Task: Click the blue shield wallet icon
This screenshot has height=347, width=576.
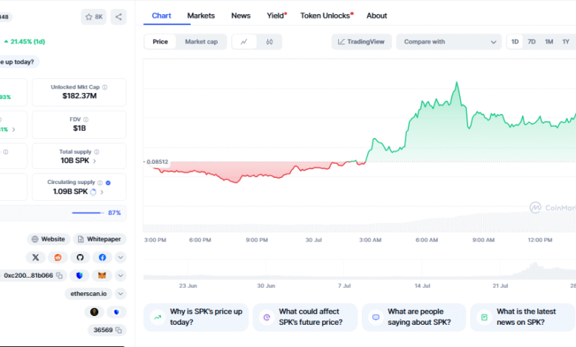Action: 79,275
